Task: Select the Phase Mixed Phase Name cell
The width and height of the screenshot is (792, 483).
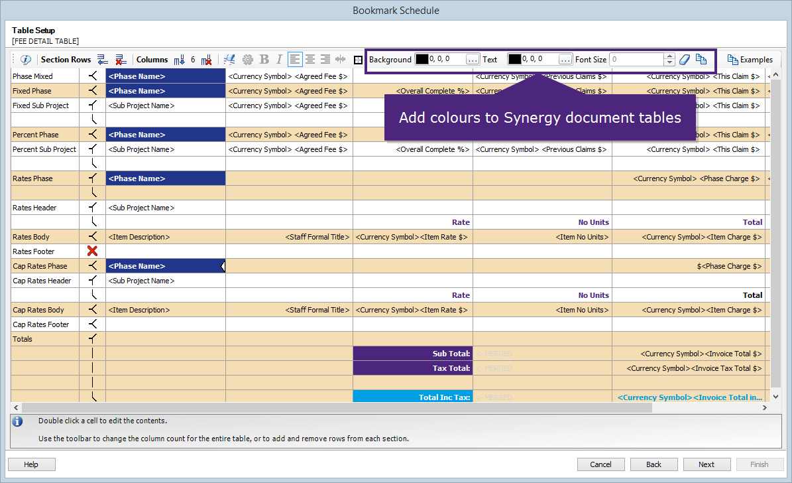Action: [x=164, y=76]
